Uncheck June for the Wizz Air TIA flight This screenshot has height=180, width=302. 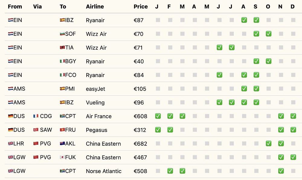pyautogui.click(x=220, y=48)
